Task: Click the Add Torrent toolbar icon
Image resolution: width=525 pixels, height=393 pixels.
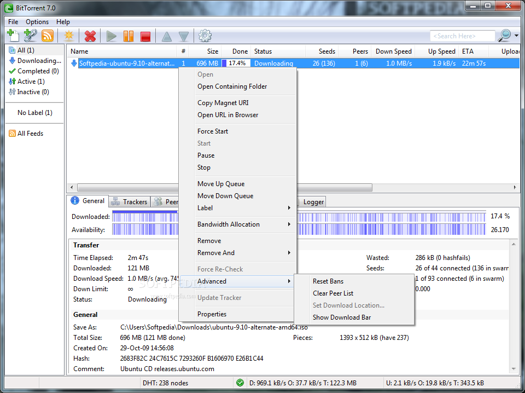Action: [x=13, y=36]
